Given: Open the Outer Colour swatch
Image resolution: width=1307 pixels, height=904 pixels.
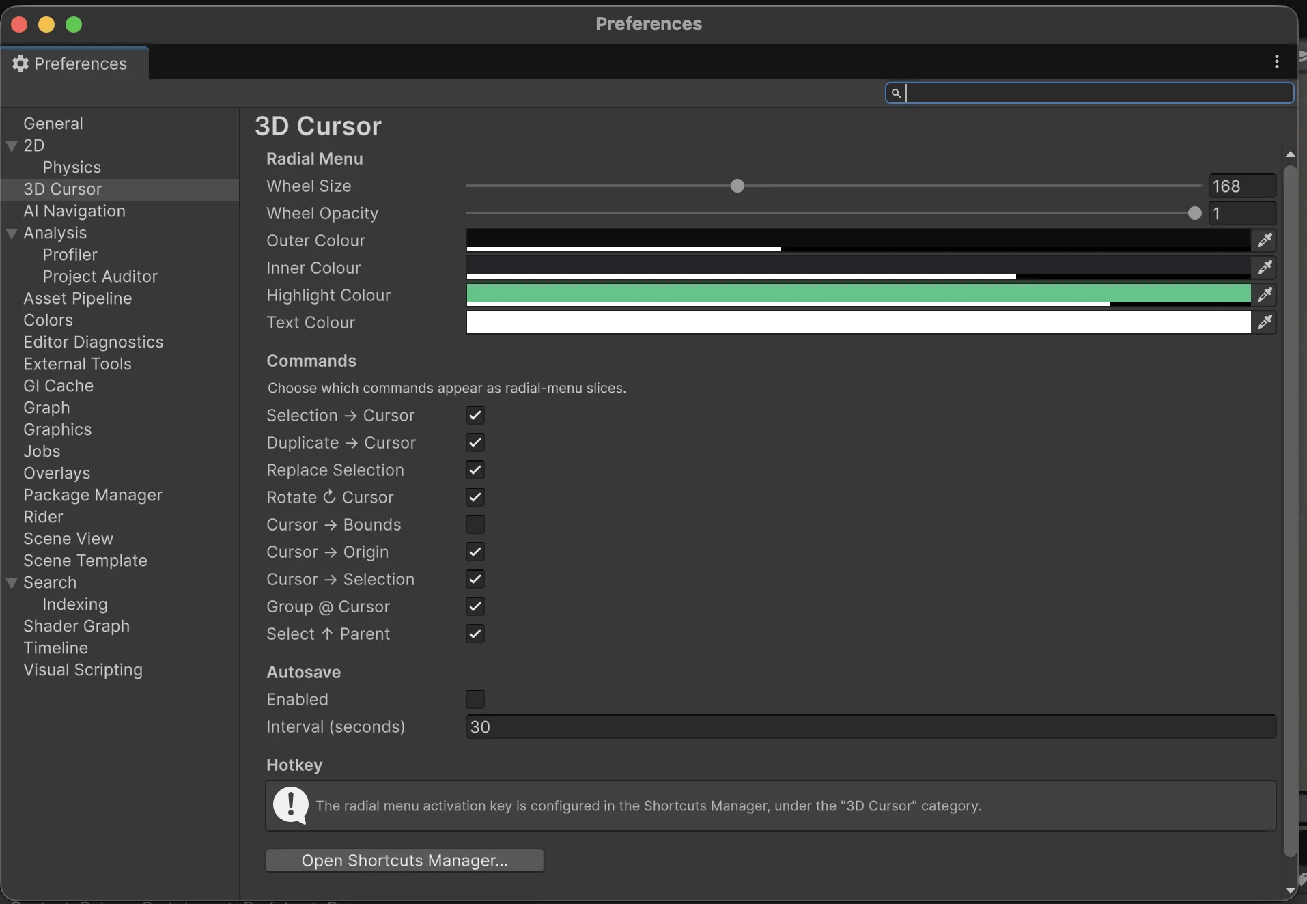Looking at the screenshot, I should [x=858, y=240].
